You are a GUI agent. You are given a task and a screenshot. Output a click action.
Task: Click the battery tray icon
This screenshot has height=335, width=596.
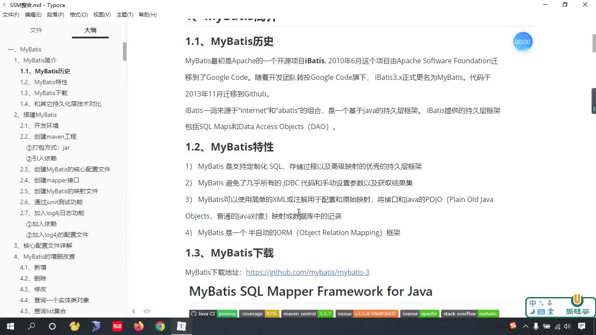547,326
